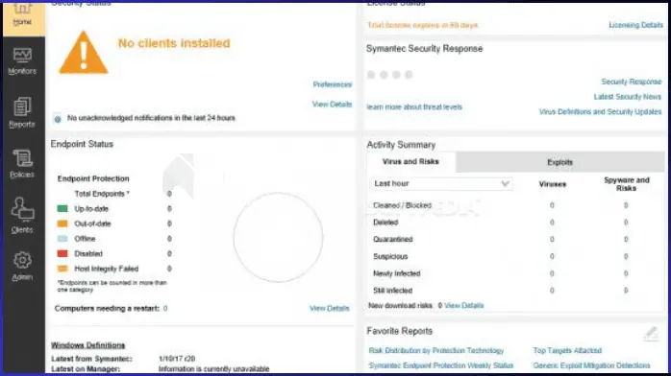
Task: Click the Windows Definitions heading
Action: [x=88, y=345]
